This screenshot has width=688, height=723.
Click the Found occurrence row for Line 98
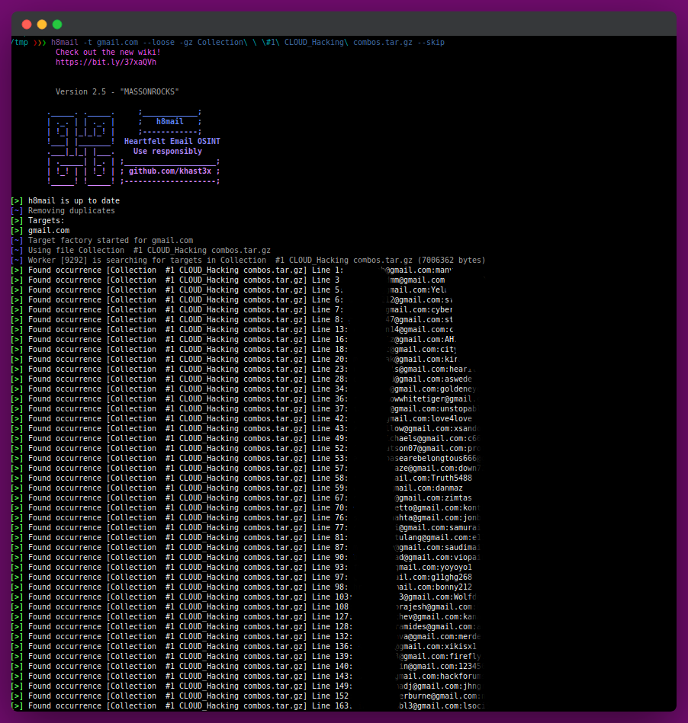242,587
